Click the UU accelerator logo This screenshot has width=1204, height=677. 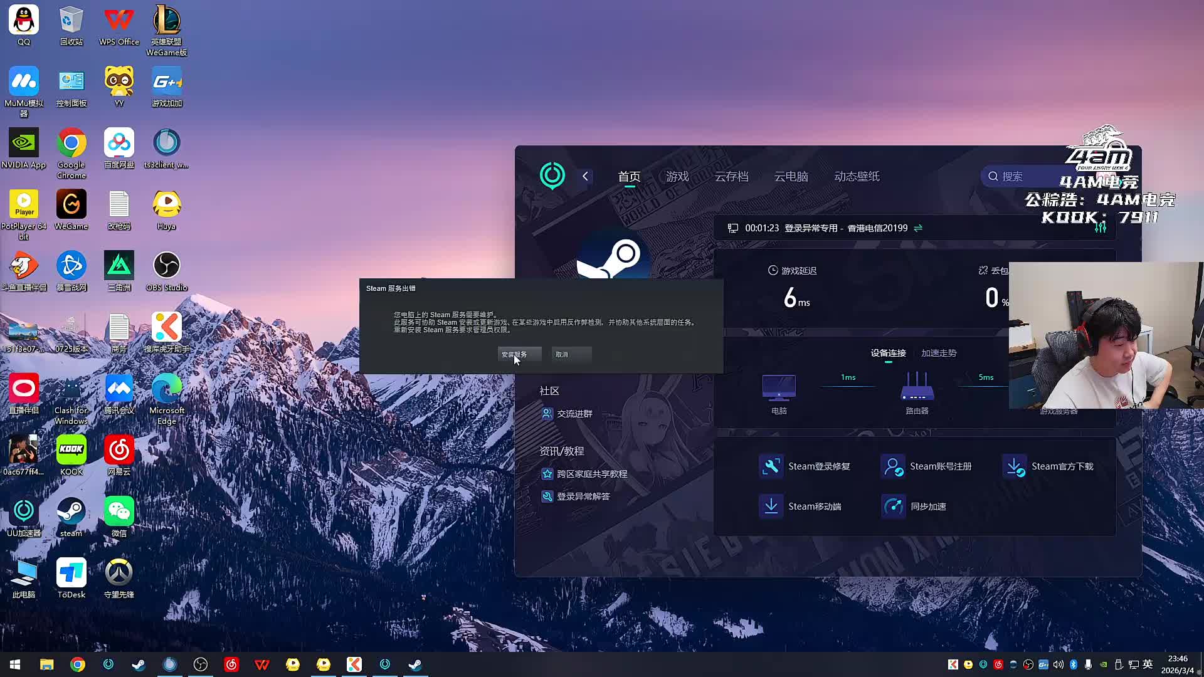coord(552,176)
